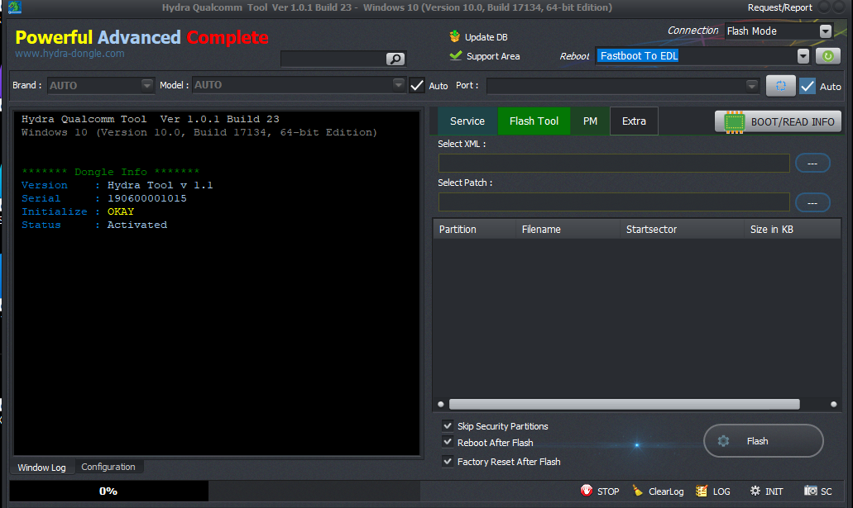Click the Partition column header

point(474,230)
